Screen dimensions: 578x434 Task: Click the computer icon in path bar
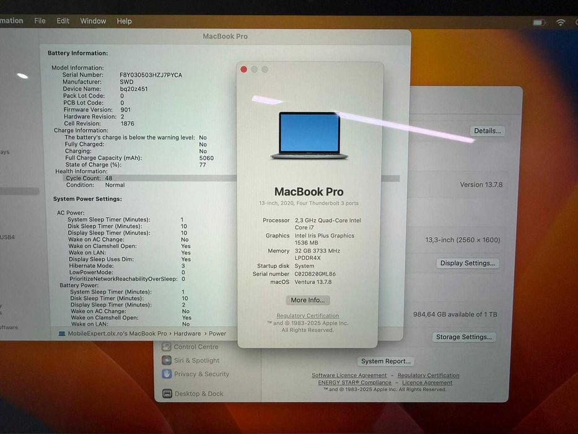62,334
